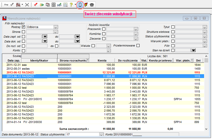Sort by the Kwota column header

point(102,61)
